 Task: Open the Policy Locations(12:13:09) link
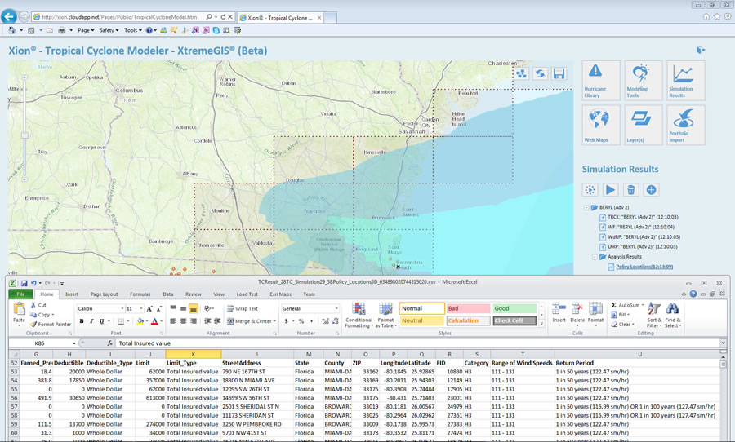click(644, 267)
